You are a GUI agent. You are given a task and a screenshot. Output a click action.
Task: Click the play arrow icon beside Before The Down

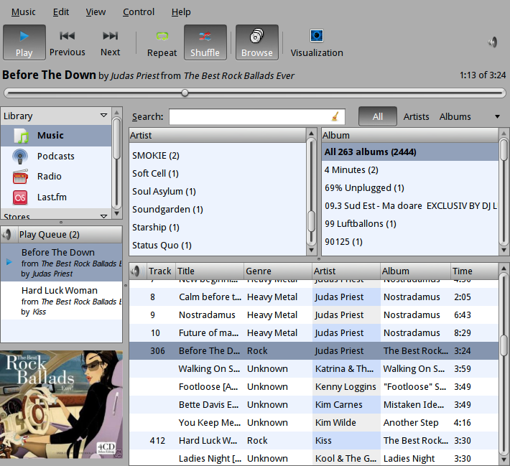pos(9,262)
